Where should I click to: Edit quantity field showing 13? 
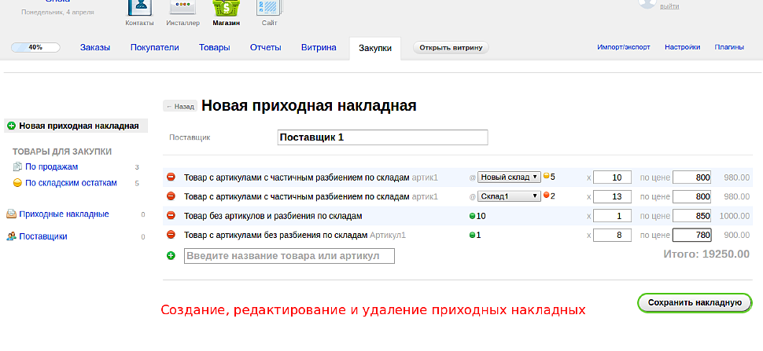(613, 196)
